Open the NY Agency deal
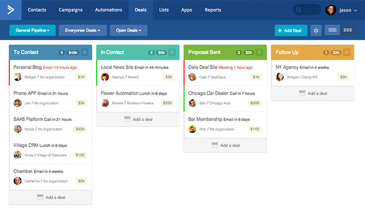365x215 pixels. coord(287,67)
